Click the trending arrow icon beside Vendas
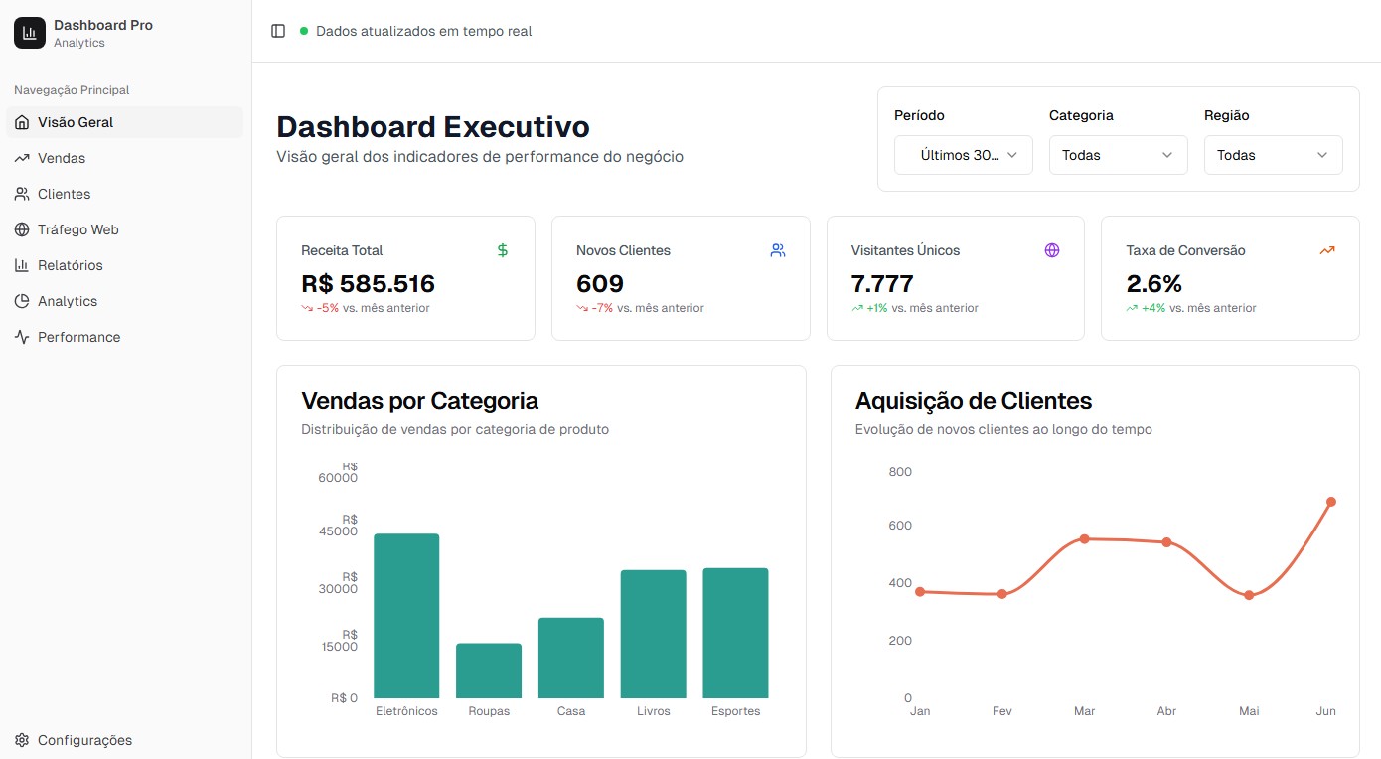This screenshot has width=1381, height=759. 21,158
